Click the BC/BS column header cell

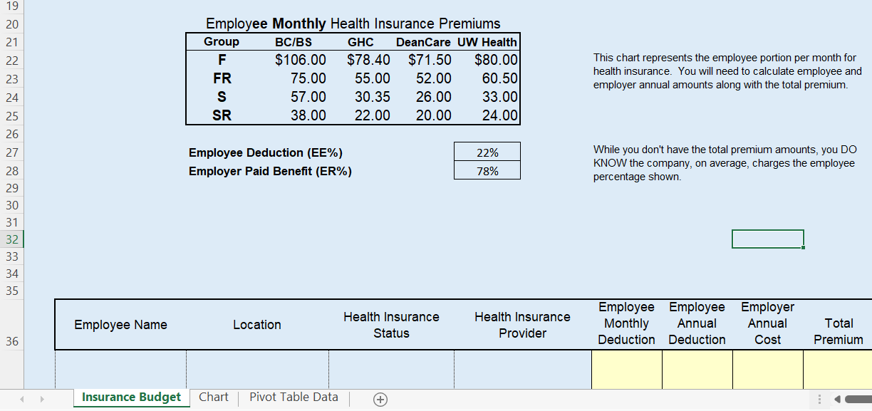pos(295,41)
